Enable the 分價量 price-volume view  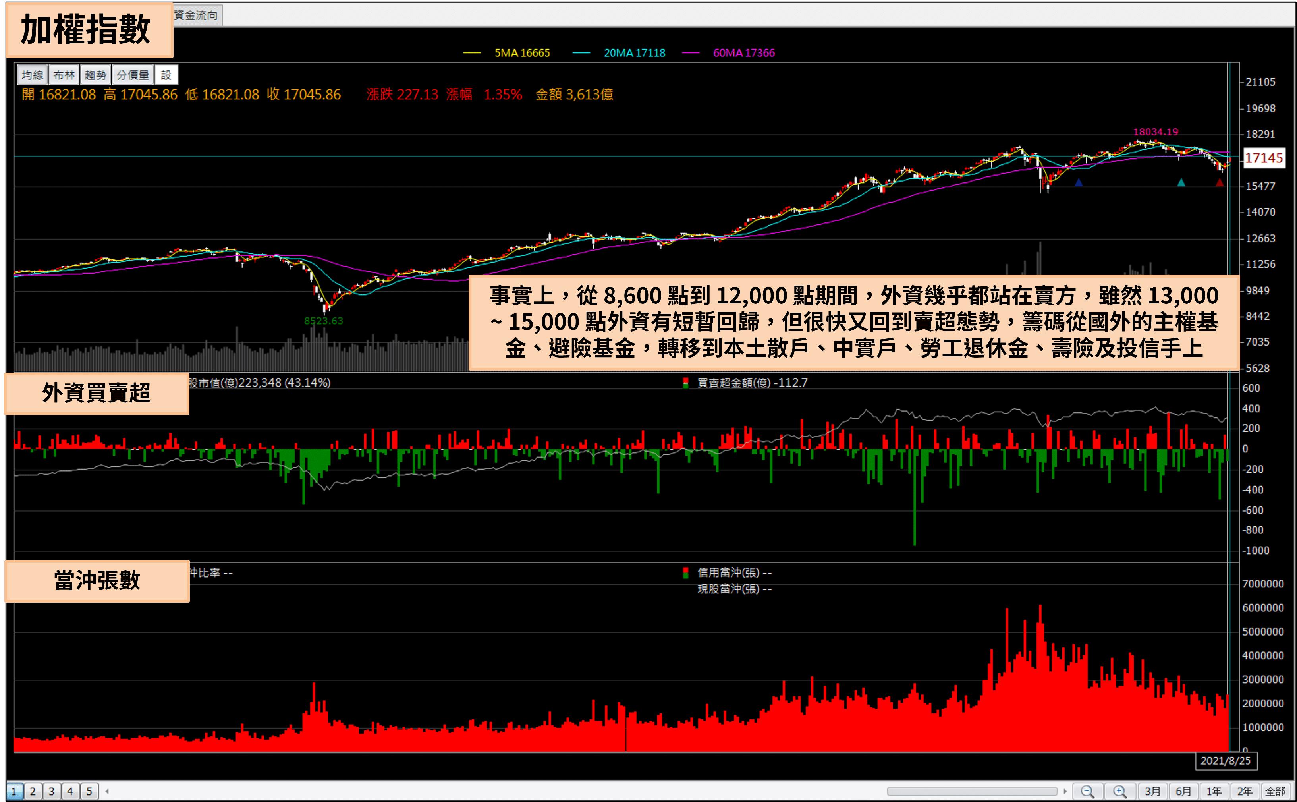point(133,75)
